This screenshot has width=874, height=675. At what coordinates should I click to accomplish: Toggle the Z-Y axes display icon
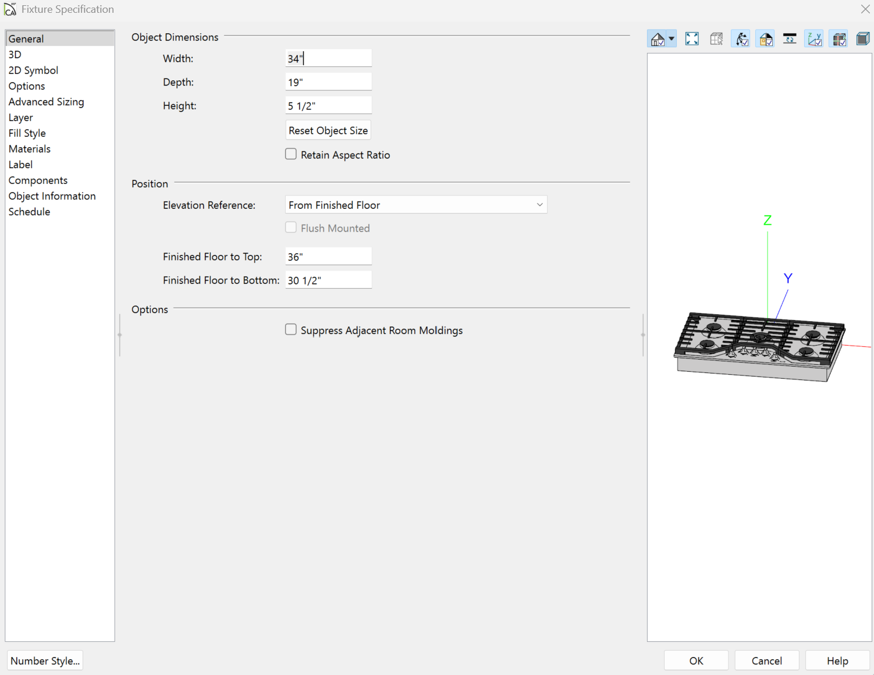click(x=814, y=39)
